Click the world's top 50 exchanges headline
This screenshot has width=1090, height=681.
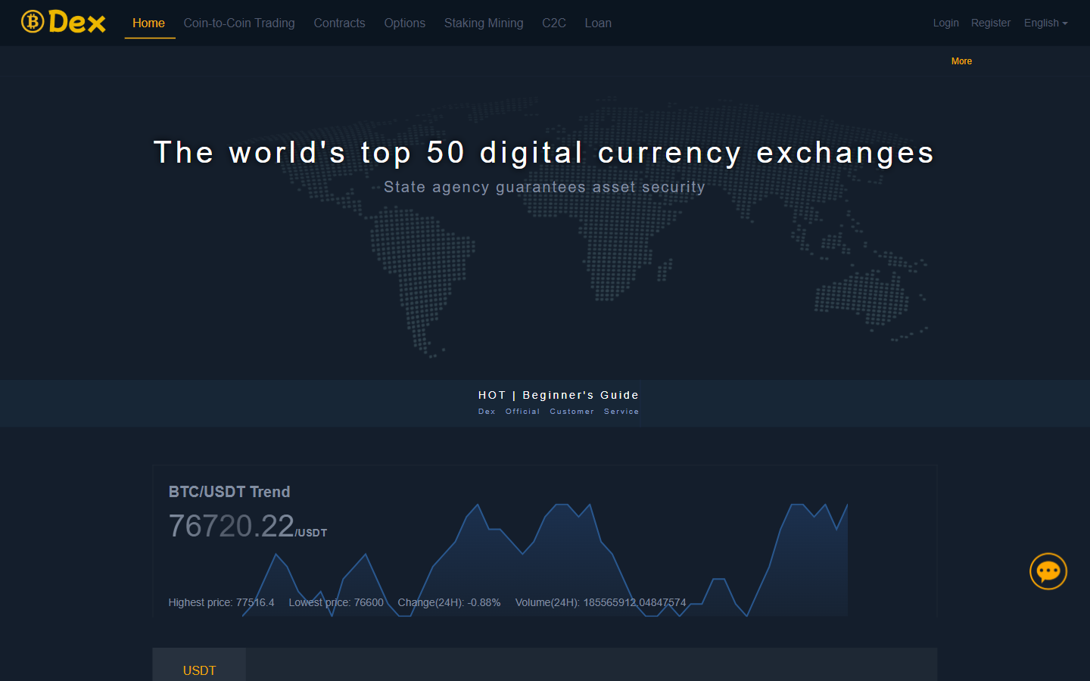[x=544, y=153]
